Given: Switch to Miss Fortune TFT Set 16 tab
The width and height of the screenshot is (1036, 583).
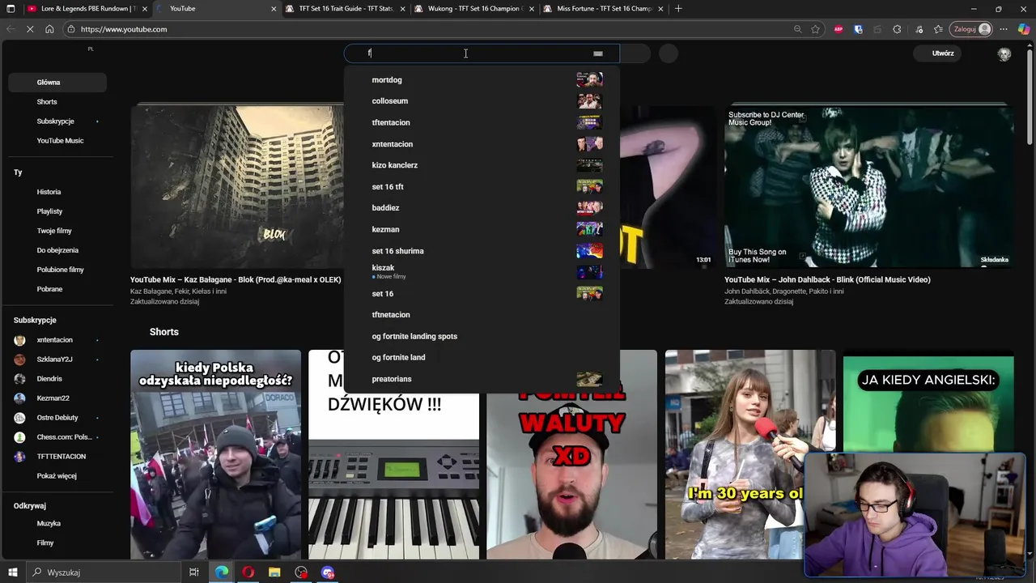Looking at the screenshot, I should coord(601,9).
